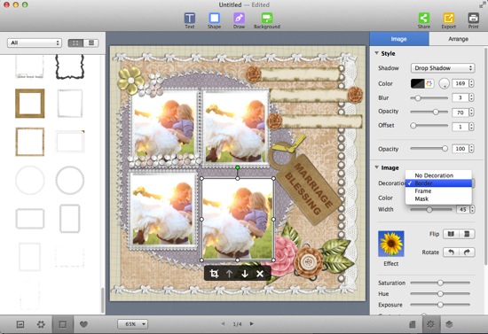Adjust the Offset value stepper
488x334 pixels.
[472, 126]
